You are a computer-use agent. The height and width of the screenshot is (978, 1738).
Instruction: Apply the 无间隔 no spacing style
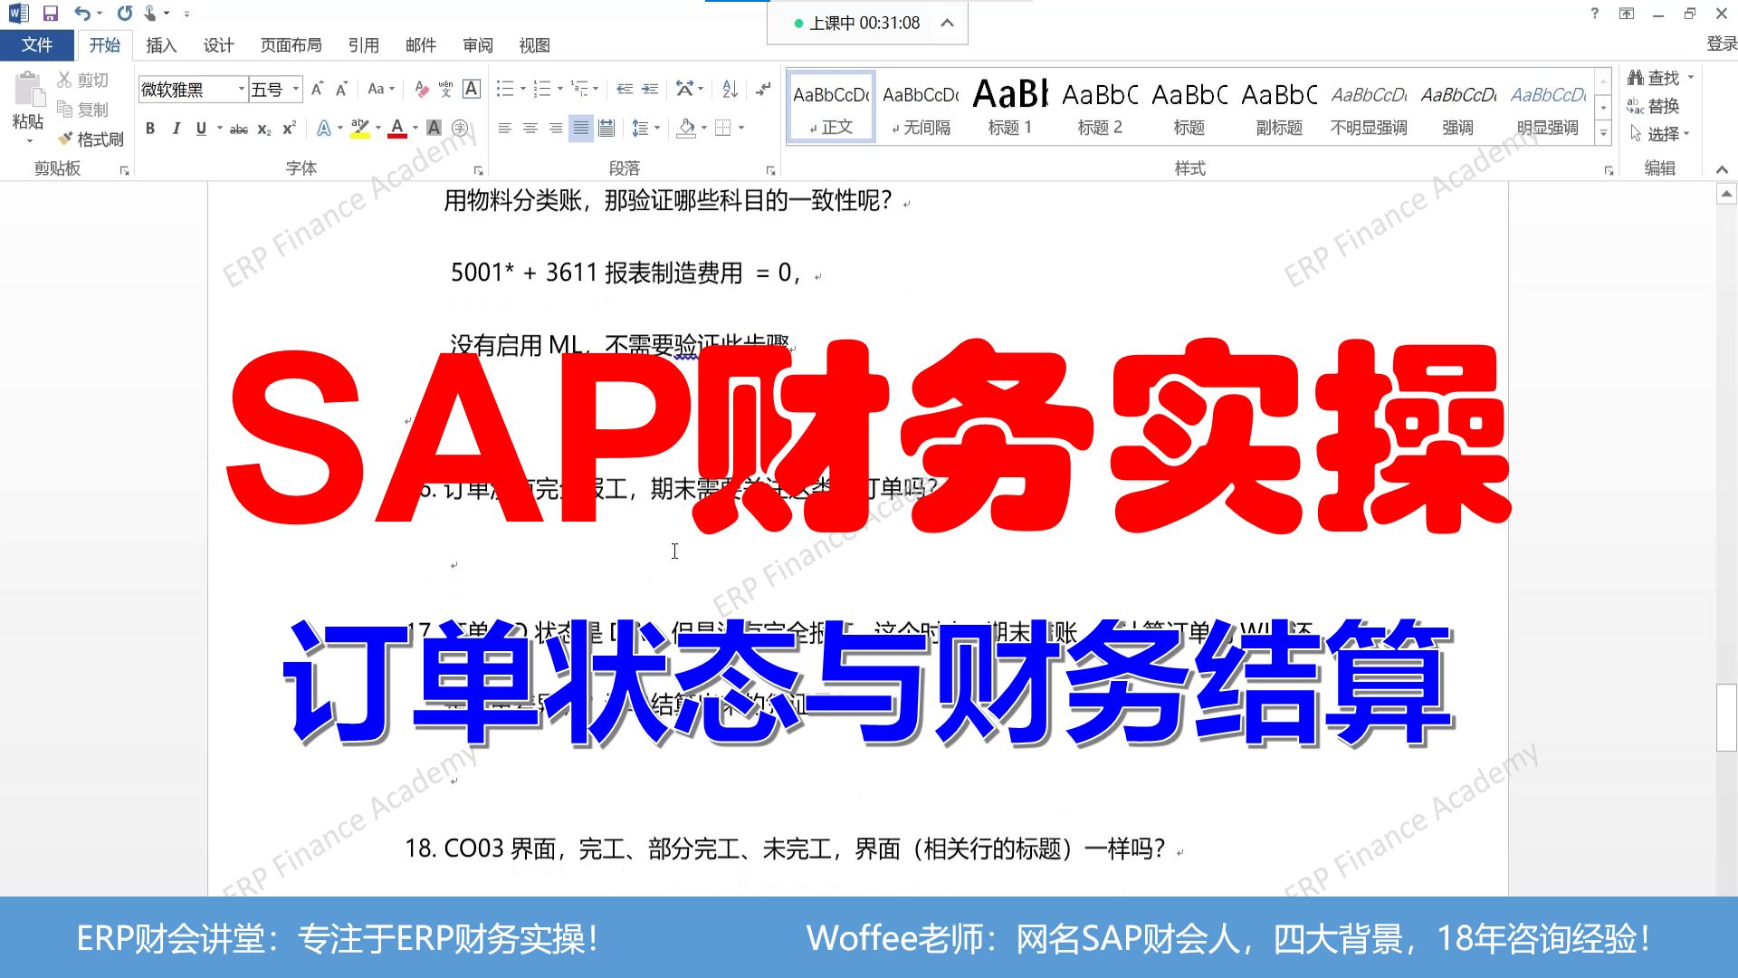click(x=921, y=106)
